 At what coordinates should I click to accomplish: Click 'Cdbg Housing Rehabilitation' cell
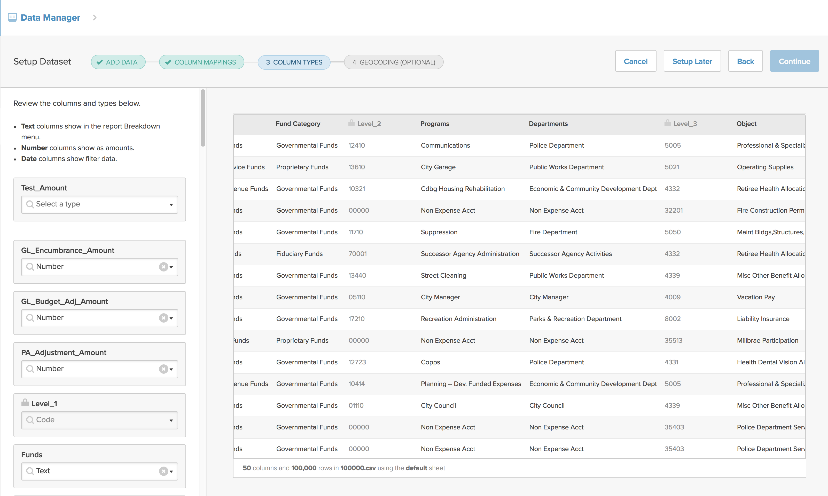463,189
